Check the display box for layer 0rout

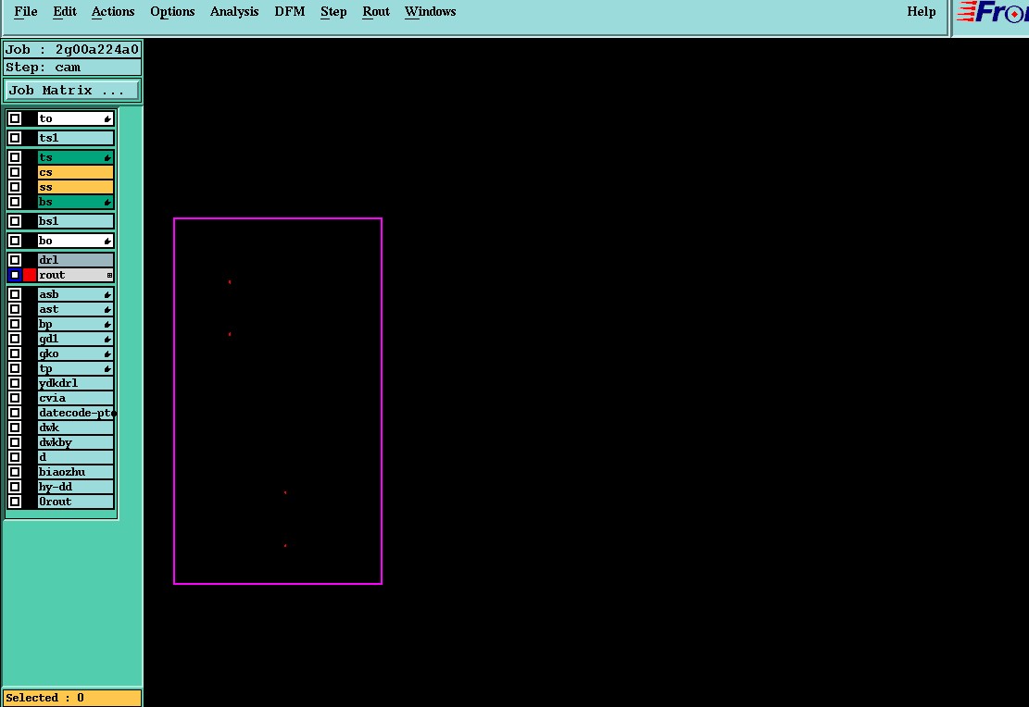[15, 502]
